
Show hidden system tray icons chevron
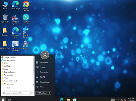119,100
